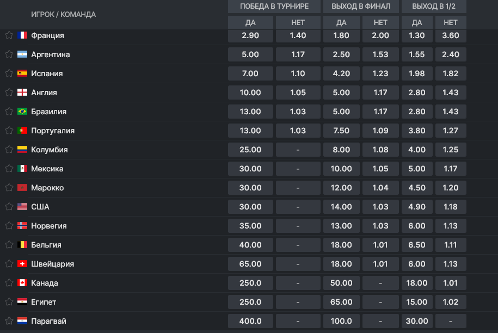
Task: Select the ВЫХОД В 1/2 column header
Action: [434, 7]
